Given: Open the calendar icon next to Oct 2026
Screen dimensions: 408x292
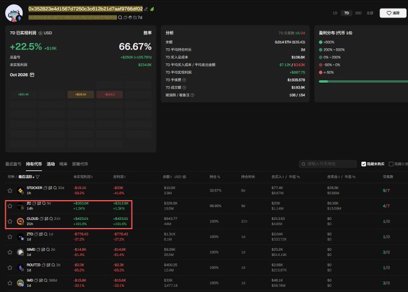Looking at the screenshot, I should tap(32, 74).
